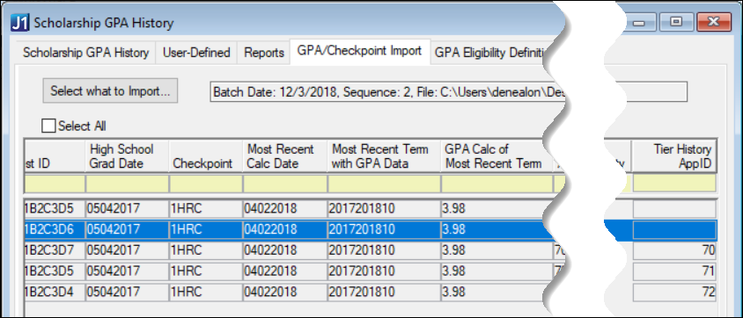The width and height of the screenshot is (743, 318).
Task: Click the J1 application icon in title bar
Action: [x=20, y=23]
